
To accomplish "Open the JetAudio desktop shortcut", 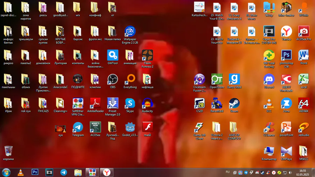I will [304, 127].
